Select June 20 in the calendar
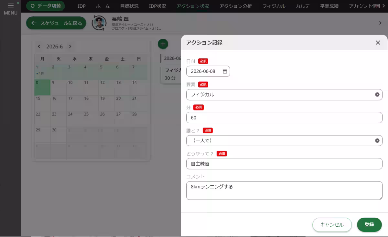This screenshot has width=388, height=237. point(123,103)
